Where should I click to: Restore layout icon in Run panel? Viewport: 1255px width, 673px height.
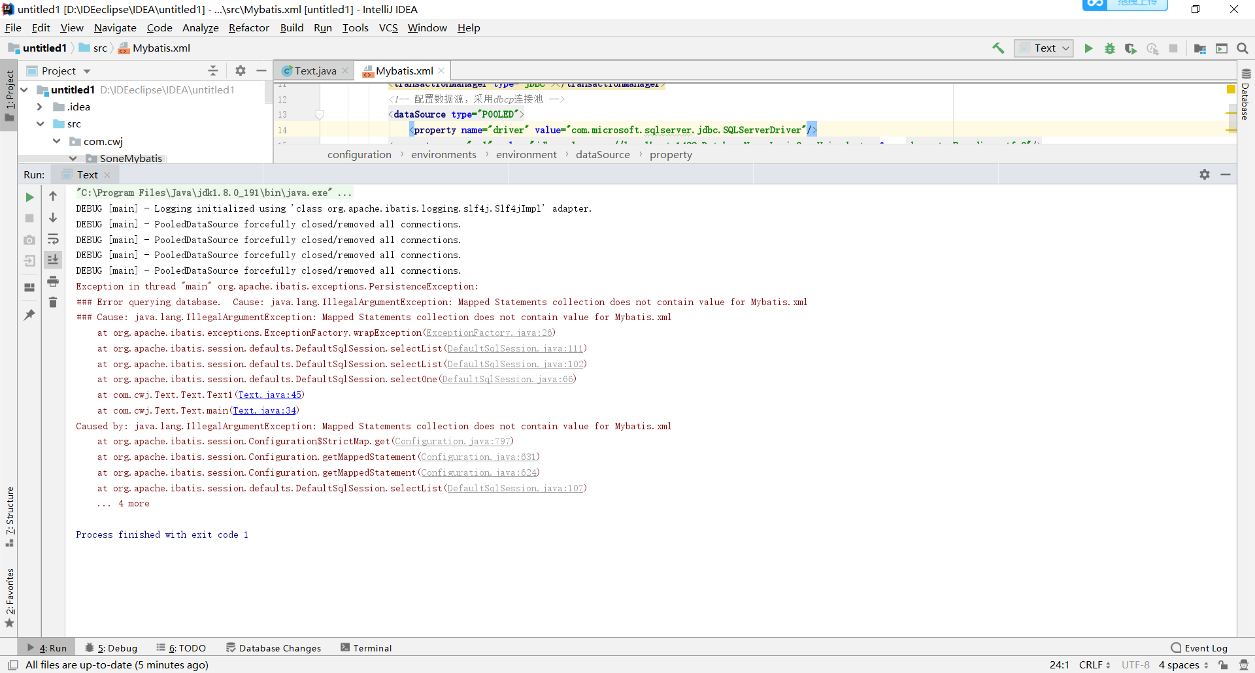click(29, 287)
